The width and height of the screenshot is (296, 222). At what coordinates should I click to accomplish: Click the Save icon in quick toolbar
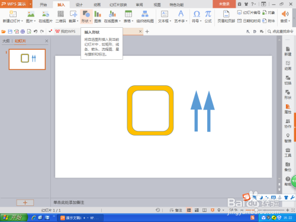[x=10, y=31]
